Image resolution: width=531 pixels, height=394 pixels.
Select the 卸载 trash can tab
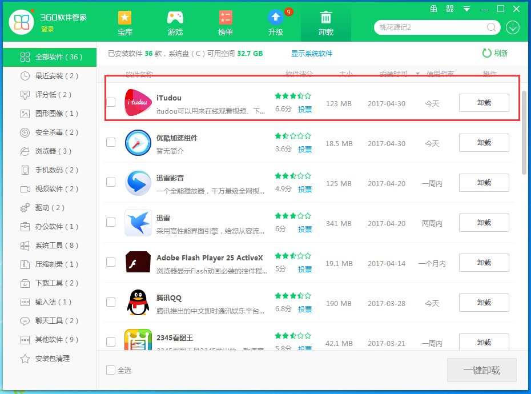coord(326,23)
